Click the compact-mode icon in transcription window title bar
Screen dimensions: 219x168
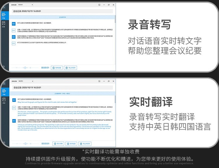[99, 5]
